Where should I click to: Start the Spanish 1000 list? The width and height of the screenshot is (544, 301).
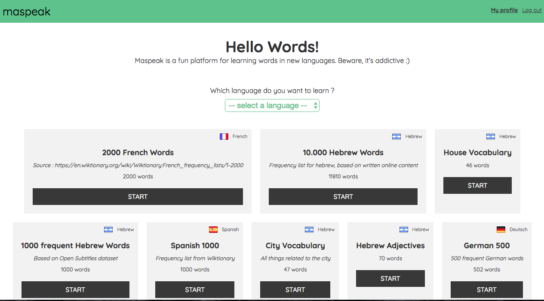tap(195, 289)
